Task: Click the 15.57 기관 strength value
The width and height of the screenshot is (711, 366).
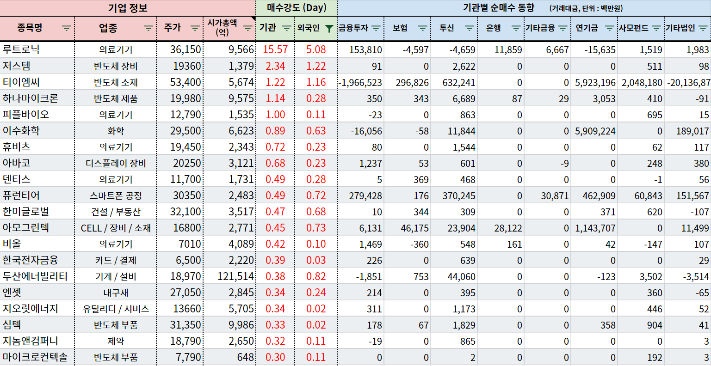Action: [275, 49]
